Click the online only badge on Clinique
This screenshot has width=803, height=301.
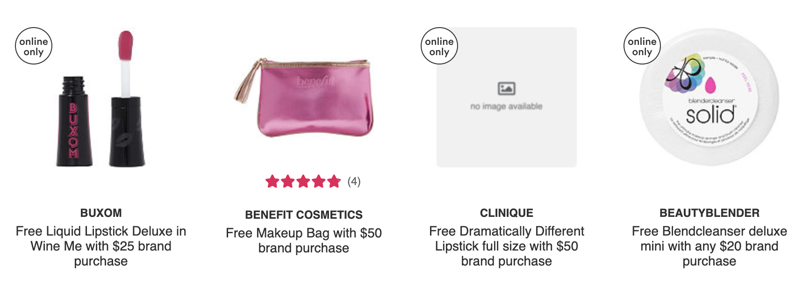click(439, 46)
